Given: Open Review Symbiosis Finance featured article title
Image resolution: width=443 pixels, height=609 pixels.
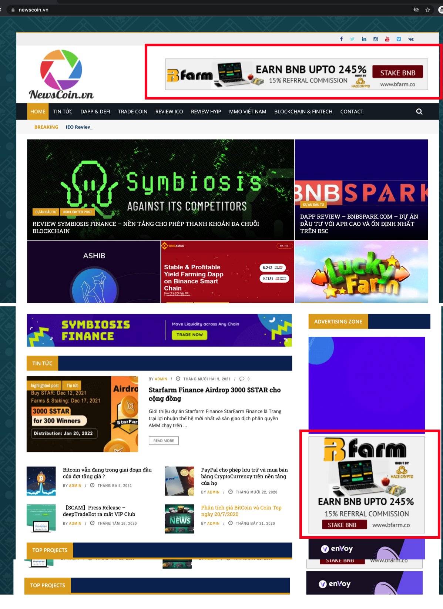Looking at the screenshot, I should [146, 227].
